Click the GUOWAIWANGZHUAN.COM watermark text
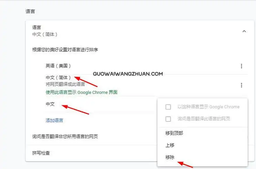The height and width of the screenshot is (169, 256). [x=128, y=74]
